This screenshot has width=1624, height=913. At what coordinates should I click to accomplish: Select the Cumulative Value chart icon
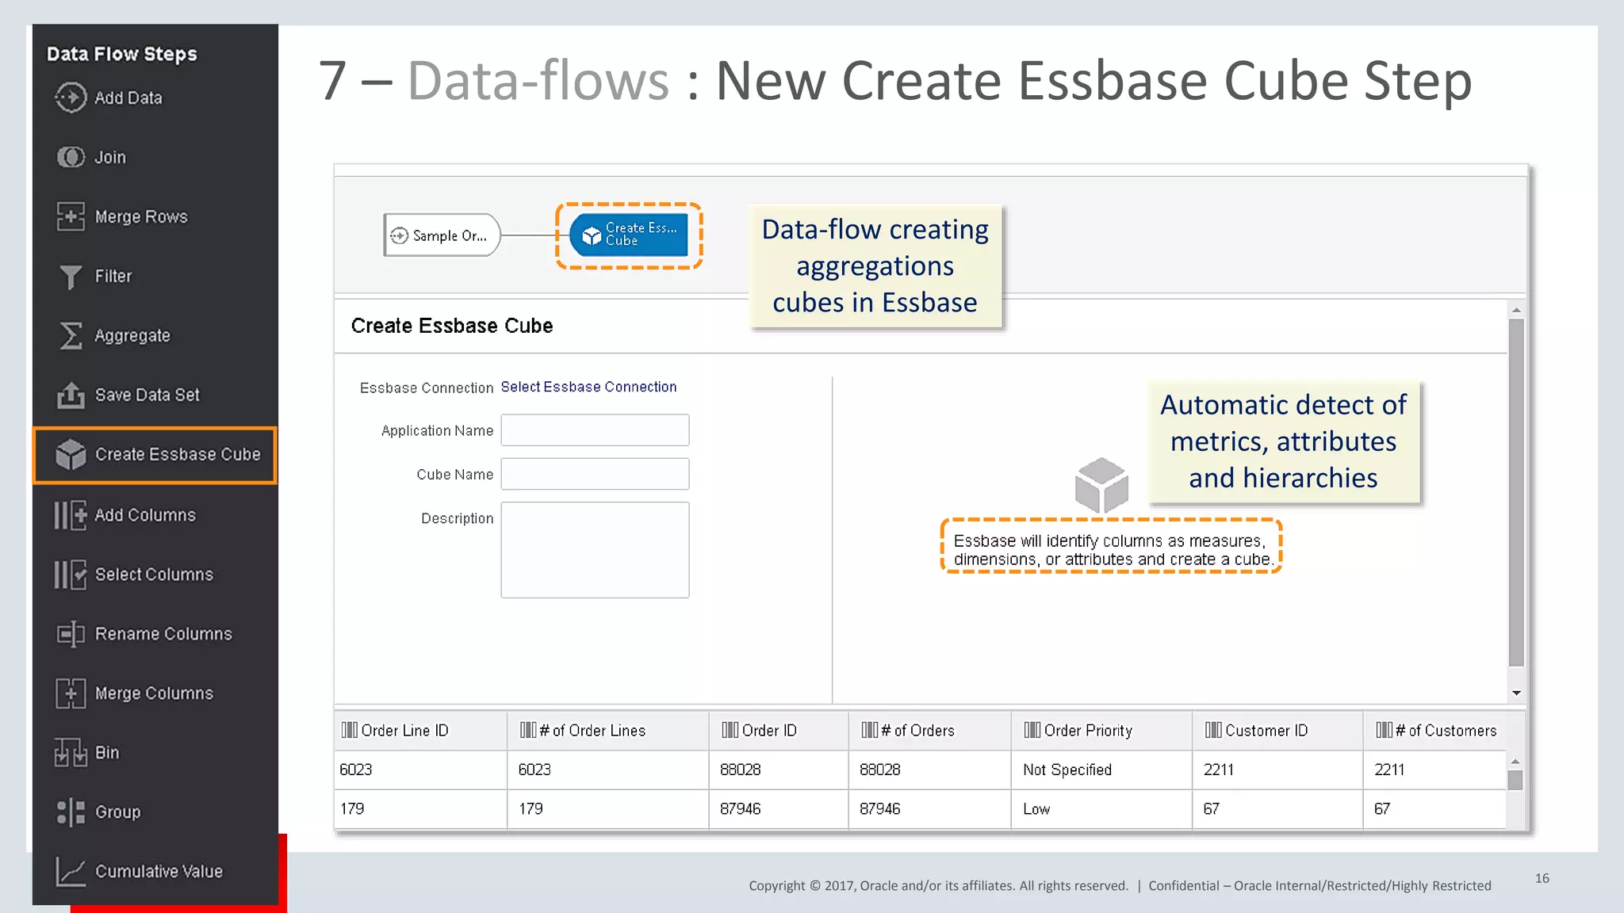(71, 872)
